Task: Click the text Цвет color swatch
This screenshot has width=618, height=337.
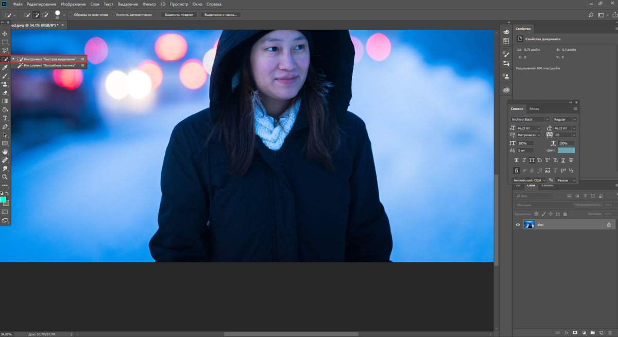Action: [566, 150]
